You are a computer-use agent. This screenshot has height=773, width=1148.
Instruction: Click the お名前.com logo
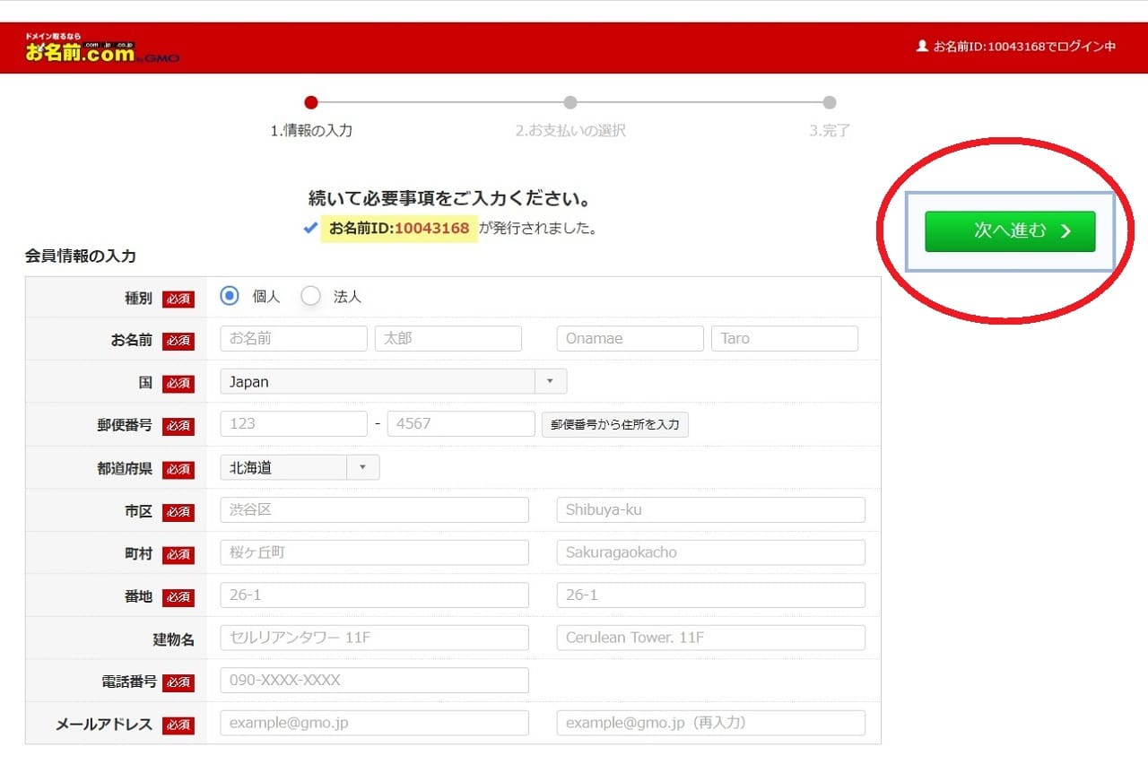point(101,48)
